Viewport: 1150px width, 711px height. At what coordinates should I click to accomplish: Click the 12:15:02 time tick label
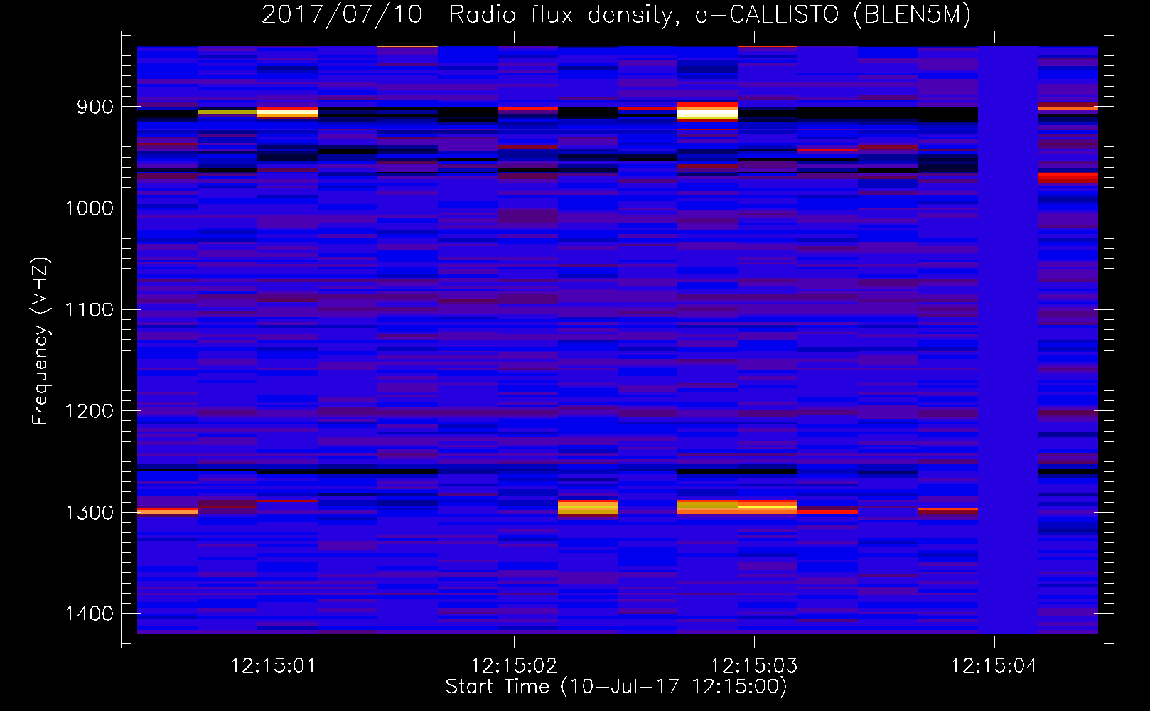513,665
